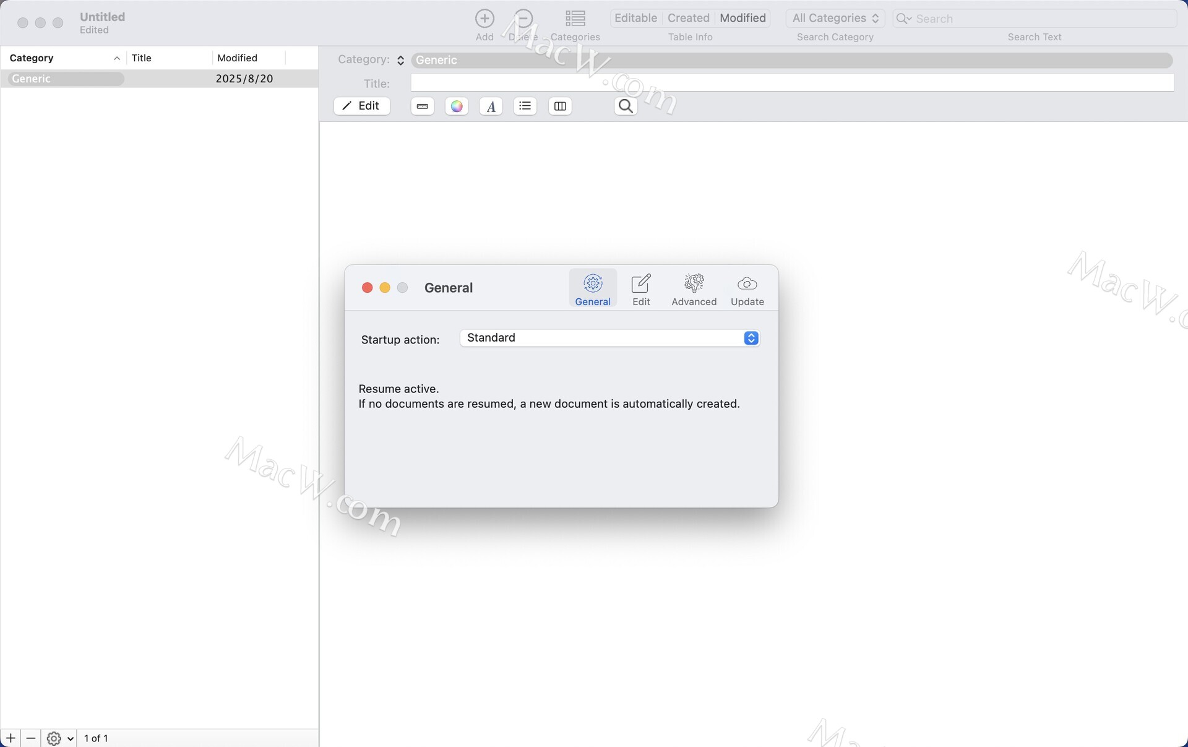
Task: Click the Add record toolbar icon
Action: click(x=484, y=19)
